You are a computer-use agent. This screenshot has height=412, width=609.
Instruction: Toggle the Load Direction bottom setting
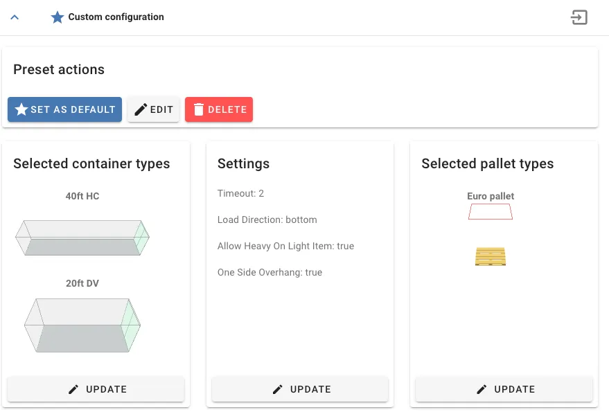coord(267,220)
